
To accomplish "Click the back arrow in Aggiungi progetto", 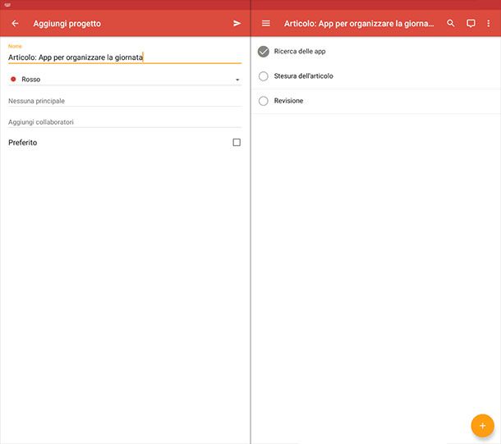I will point(15,24).
